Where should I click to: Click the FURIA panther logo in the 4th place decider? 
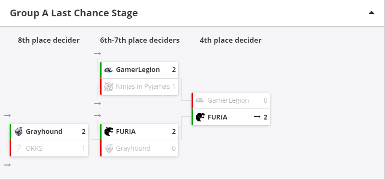pyautogui.click(x=200, y=117)
